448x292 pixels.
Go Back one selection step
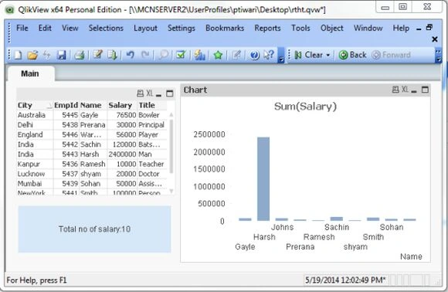pos(352,55)
